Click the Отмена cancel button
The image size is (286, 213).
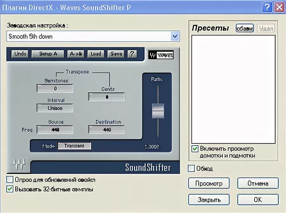click(258, 183)
